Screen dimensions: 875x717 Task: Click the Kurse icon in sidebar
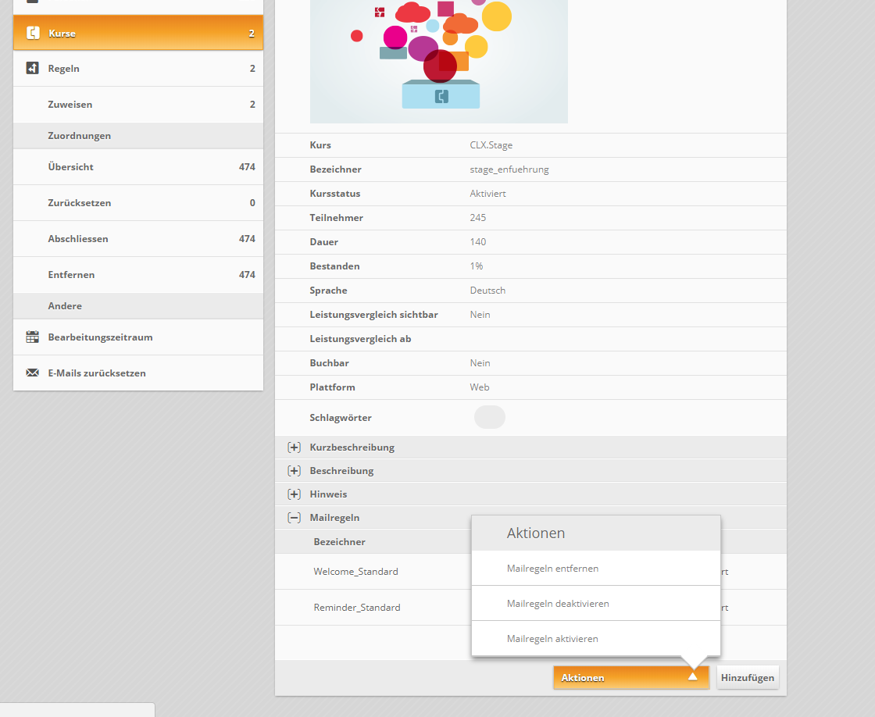click(33, 33)
